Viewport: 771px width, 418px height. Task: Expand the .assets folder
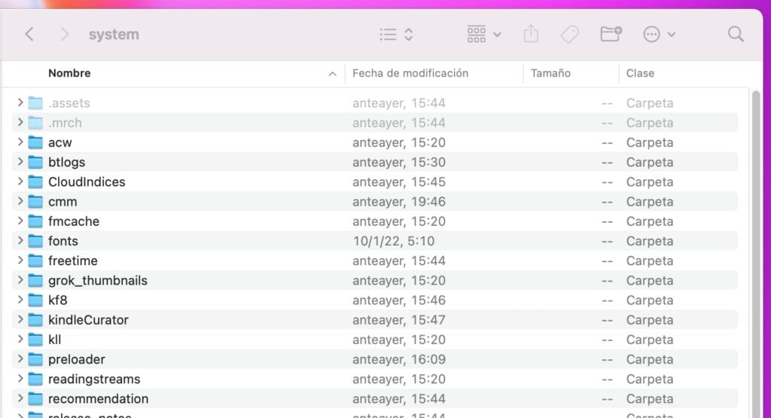(20, 102)
